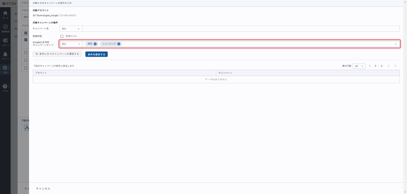Open the キャンペーン名 含む condition dropdown
The image size is (407, 194).
point(71,29)
